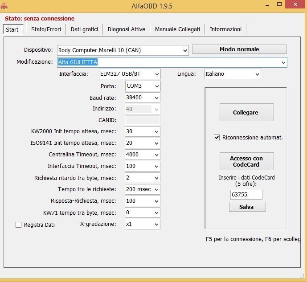The width and height of the screenshot is (307, 282).
Task: Switch to Diagnosi Attive tab
Action: tap(127, 29)
